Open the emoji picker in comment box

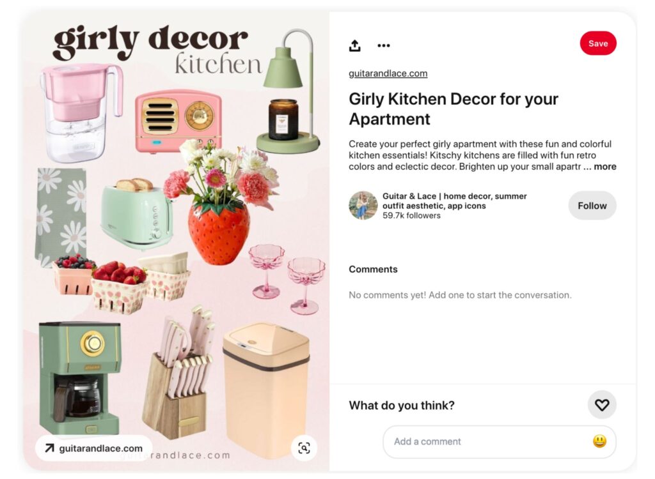599,441
